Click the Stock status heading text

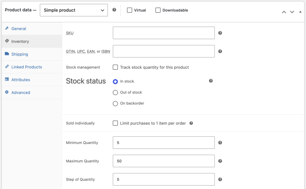point(86,81)
